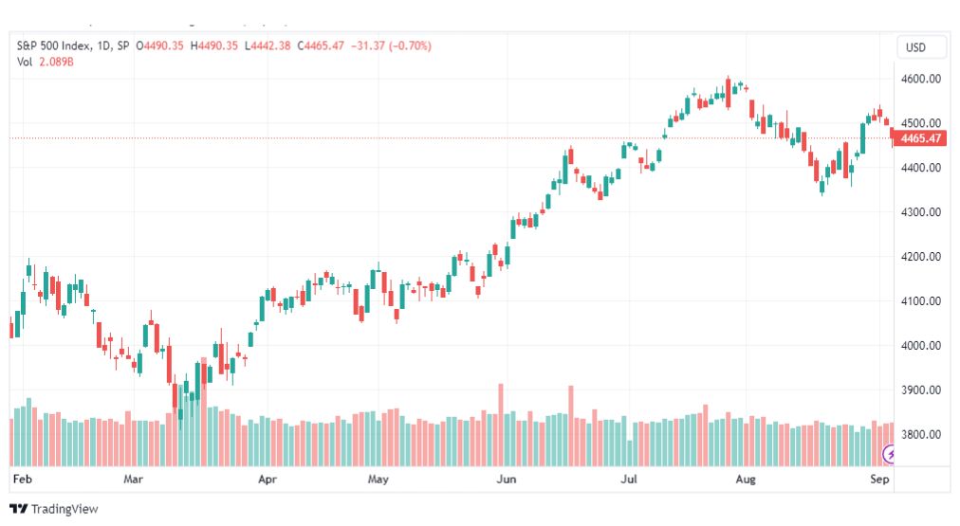960x526 pixels.
Task: Click the open value O4490.35 in legend
Action: [x=159, y=45]
